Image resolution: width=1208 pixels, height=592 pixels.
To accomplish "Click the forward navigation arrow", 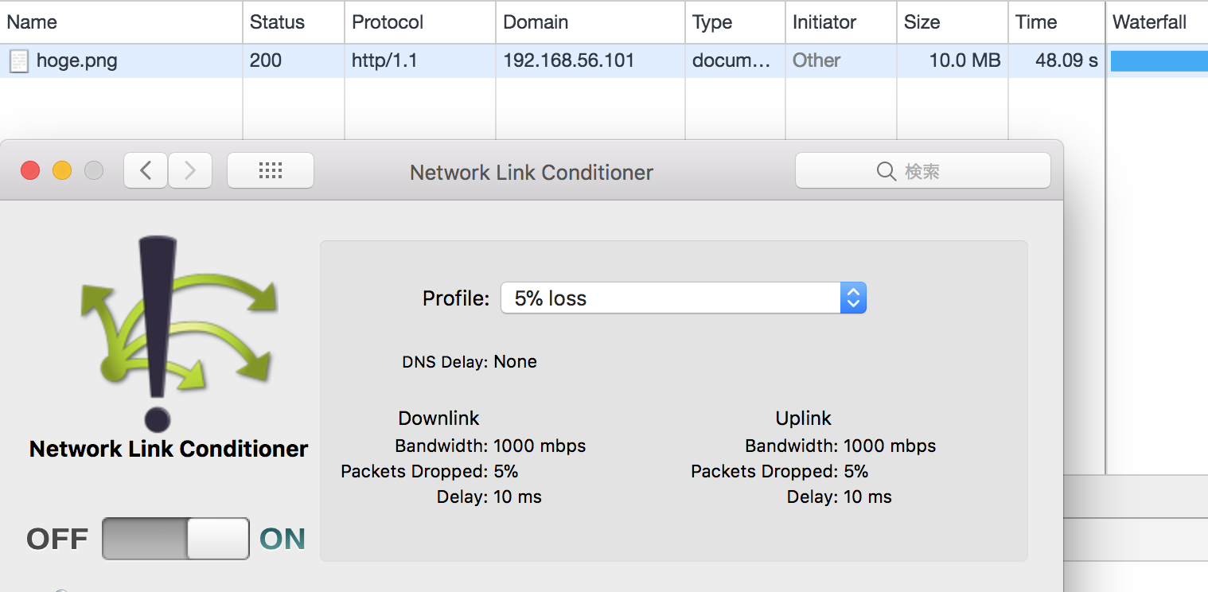I will 190,170.
